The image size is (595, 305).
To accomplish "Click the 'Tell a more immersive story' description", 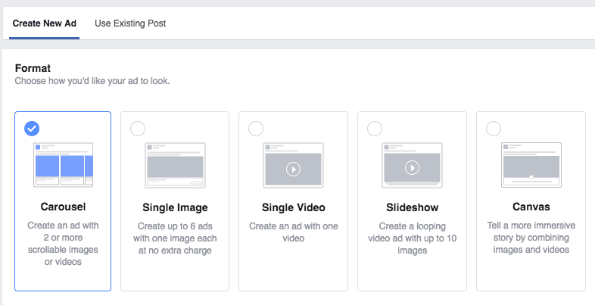I will pyautogui.click(x=531, y=238).
